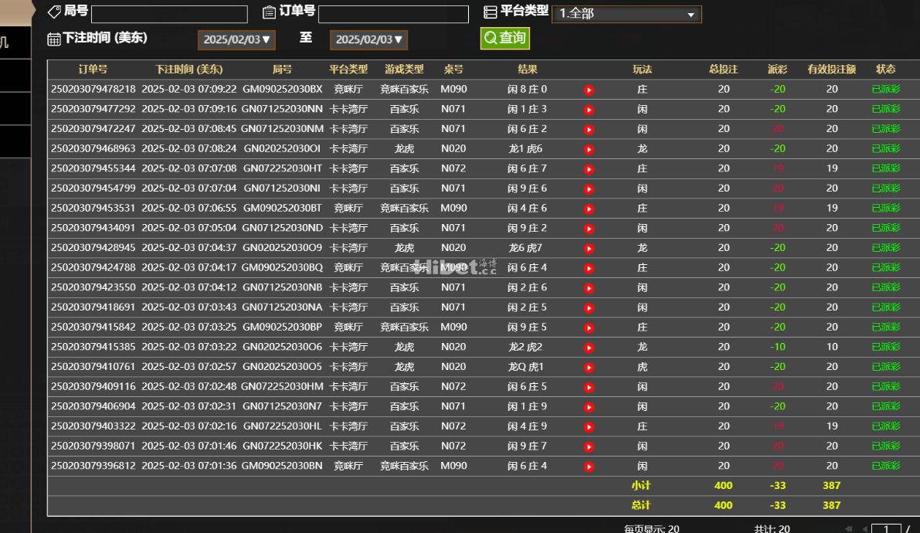Click the 桌号 column header
Image resolution: width=920 pixels, height=533 pixels.
click(453, 70)
